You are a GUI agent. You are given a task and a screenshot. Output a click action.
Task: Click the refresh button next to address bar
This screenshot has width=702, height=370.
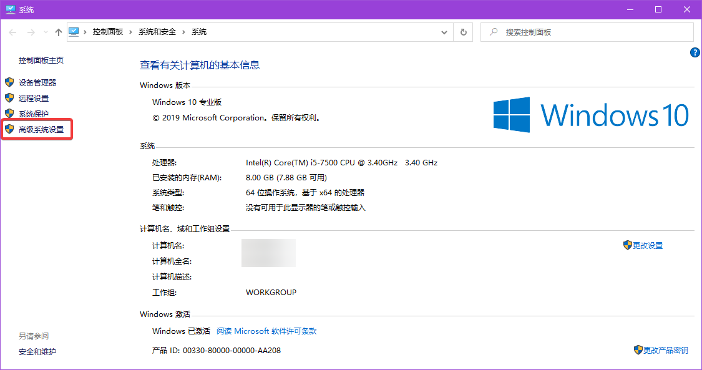tap(463, 32)
